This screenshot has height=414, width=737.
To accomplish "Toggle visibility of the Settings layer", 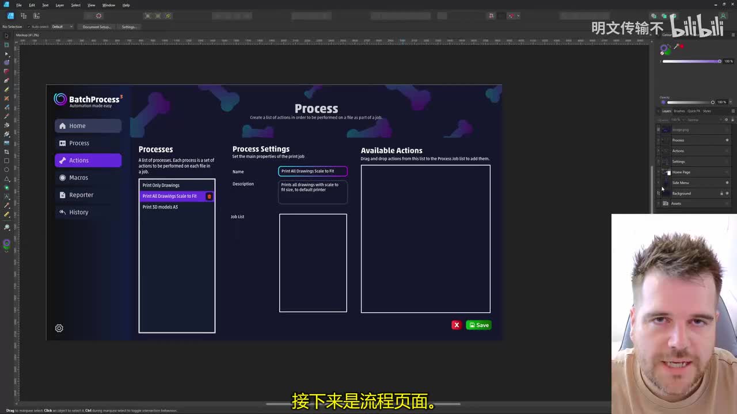I will click(727, 162).
